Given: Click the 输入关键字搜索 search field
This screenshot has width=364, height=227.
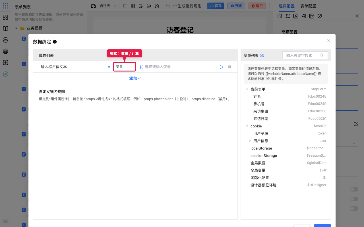Looking at the screenshot, I should 305,55.
